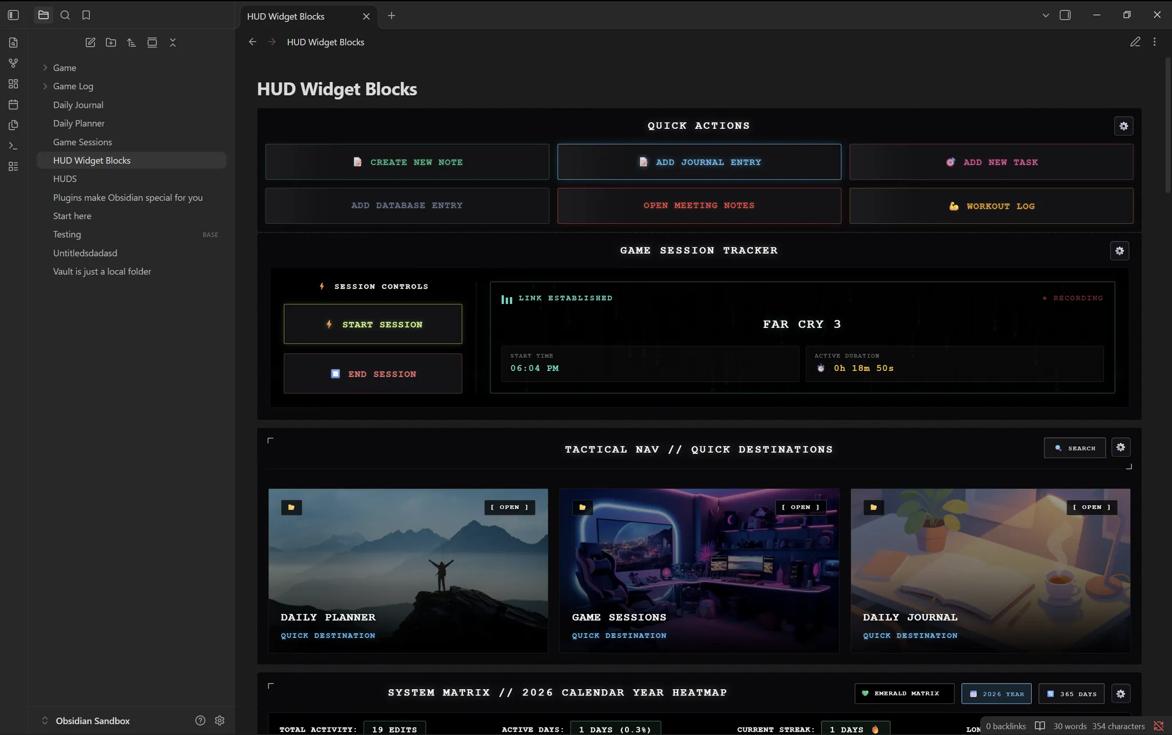This screenshot has width=1172, height=735.
Task: Open the Daily Planner destination card
Action: [408, 571]
